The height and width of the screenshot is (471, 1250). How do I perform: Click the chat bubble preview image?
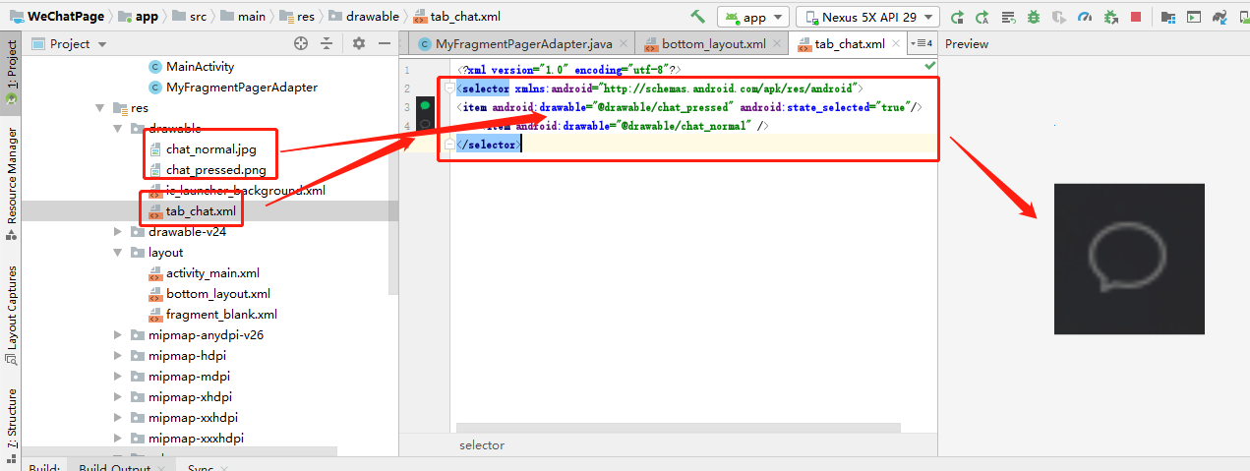(x=1129, y=259)
